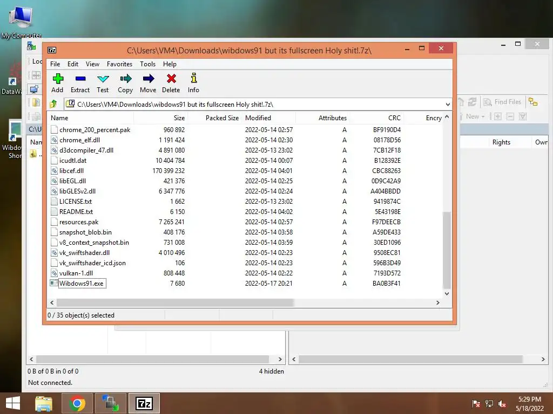Click the Info toolbar icon

click(194, 78)
